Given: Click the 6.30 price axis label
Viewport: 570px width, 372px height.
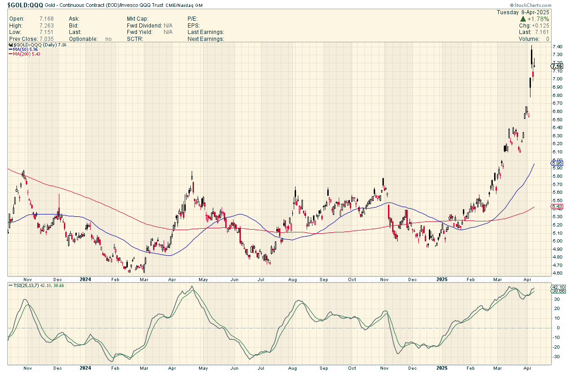Looking at the screenshot, I should pyautogui.click(x=557, y=135).
